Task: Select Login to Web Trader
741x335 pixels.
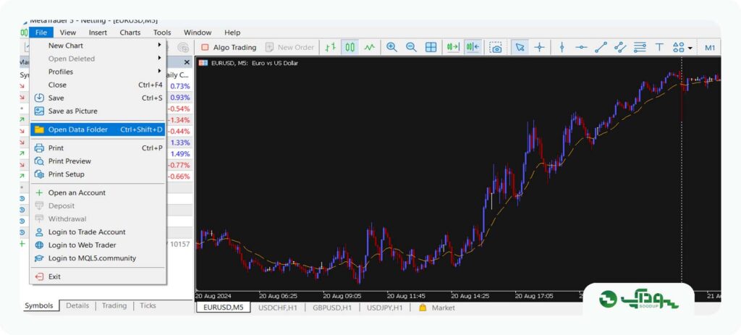Action: pyautogui.click(x=98, y=245)
